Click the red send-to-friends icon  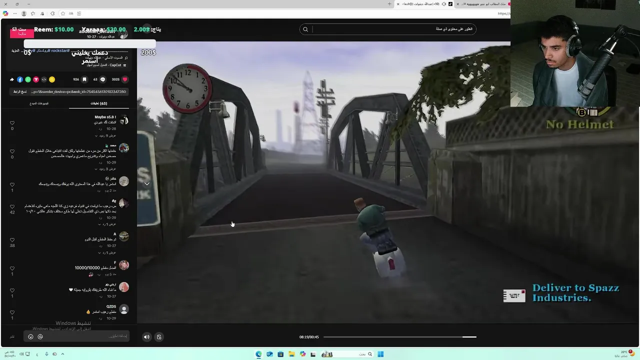point(36,79)
